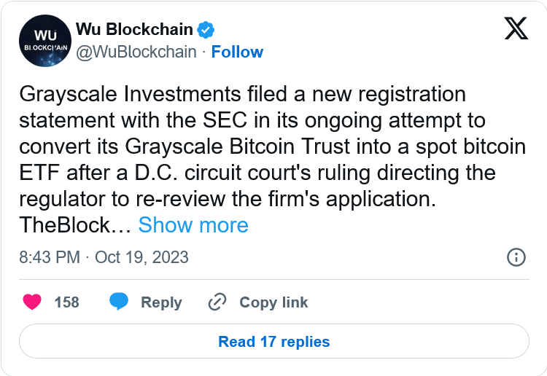Click the Reply text label
Viewport: 547px width, 376px height.
(161, 302)
